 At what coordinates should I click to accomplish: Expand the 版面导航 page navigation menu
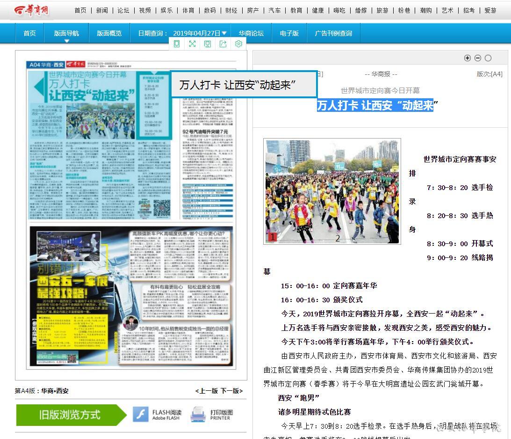pos(66,34)
